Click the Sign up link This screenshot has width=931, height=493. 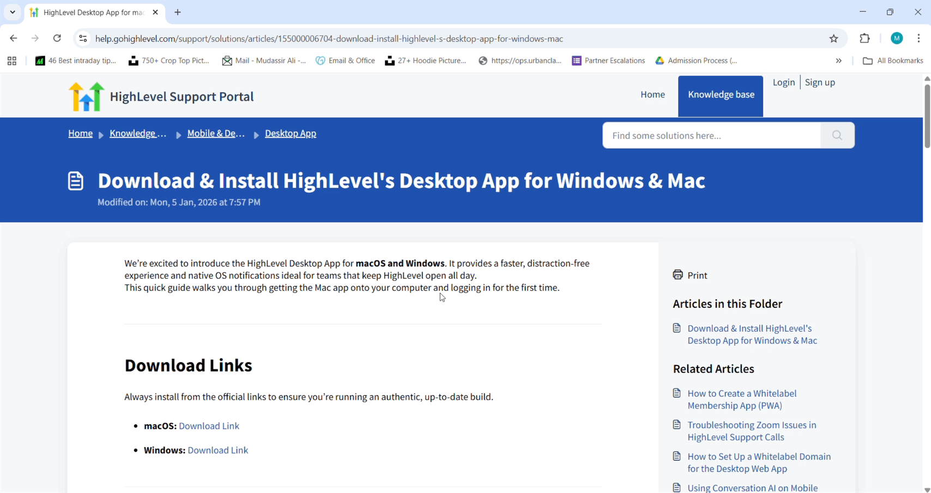coord(820,82)
